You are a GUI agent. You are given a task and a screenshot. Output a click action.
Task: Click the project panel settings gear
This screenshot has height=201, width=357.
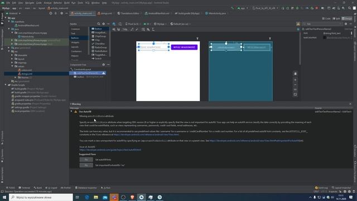click(62, 13)
